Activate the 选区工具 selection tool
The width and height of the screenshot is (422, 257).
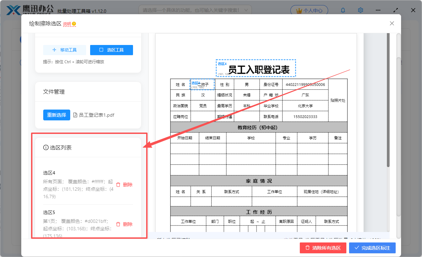click(111, 50)
